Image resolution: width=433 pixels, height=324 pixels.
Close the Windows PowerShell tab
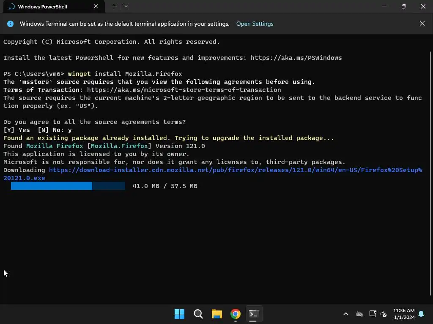pos(96,6)
